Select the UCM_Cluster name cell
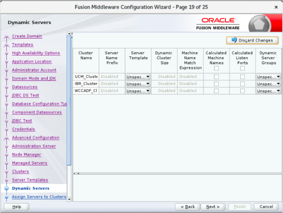Image resolution: width=283 pixels, height=213 pixels. 86,77
